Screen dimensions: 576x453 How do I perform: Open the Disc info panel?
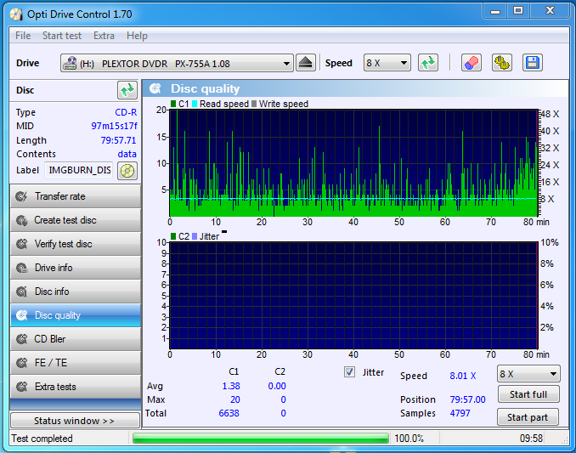pyautogui.click(x=76, y=292)
